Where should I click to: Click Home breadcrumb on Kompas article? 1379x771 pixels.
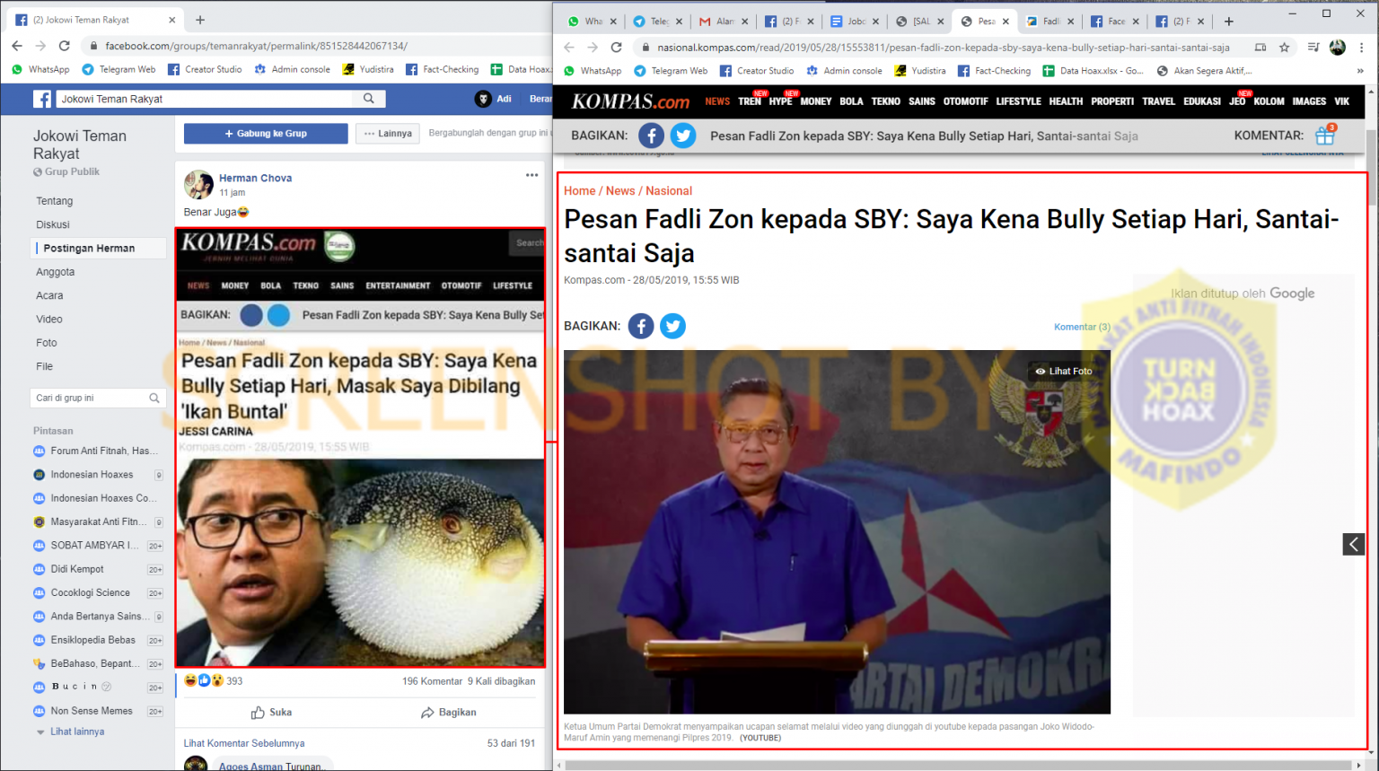579,191
